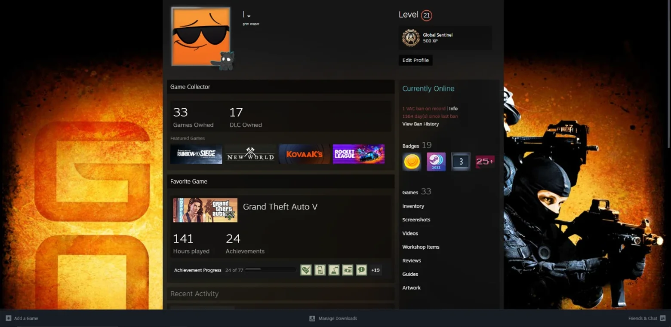This screenshot has height=327, width=671.
Task: Click the Add a Game label
Action: point(26,318)
